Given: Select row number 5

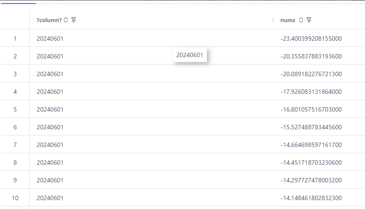Looking at the screenshot, I should pos(15,109).
